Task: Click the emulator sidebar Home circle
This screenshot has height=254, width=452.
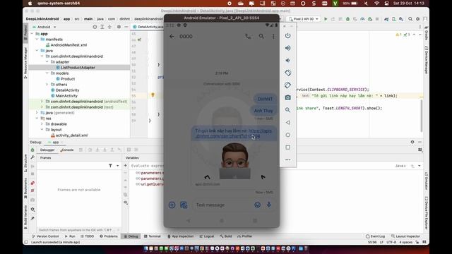Action: pos(287,135)
